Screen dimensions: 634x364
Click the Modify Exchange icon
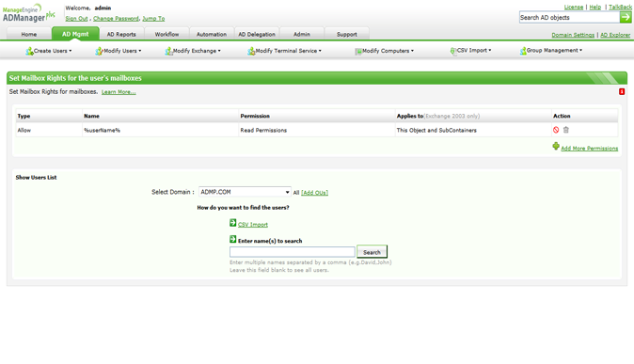tap(168, 51)
